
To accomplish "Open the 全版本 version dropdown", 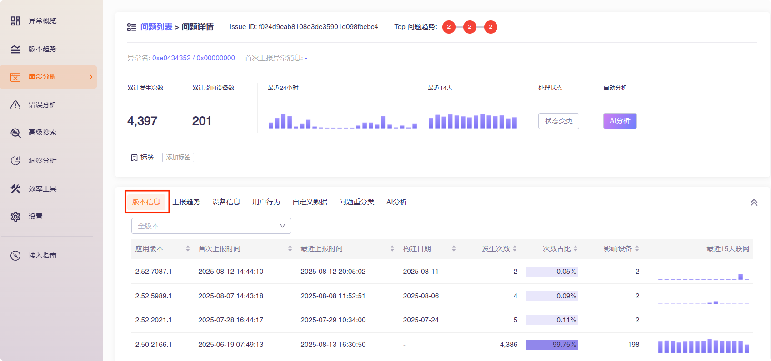I will pyautogui.click(x=211, y=226).
